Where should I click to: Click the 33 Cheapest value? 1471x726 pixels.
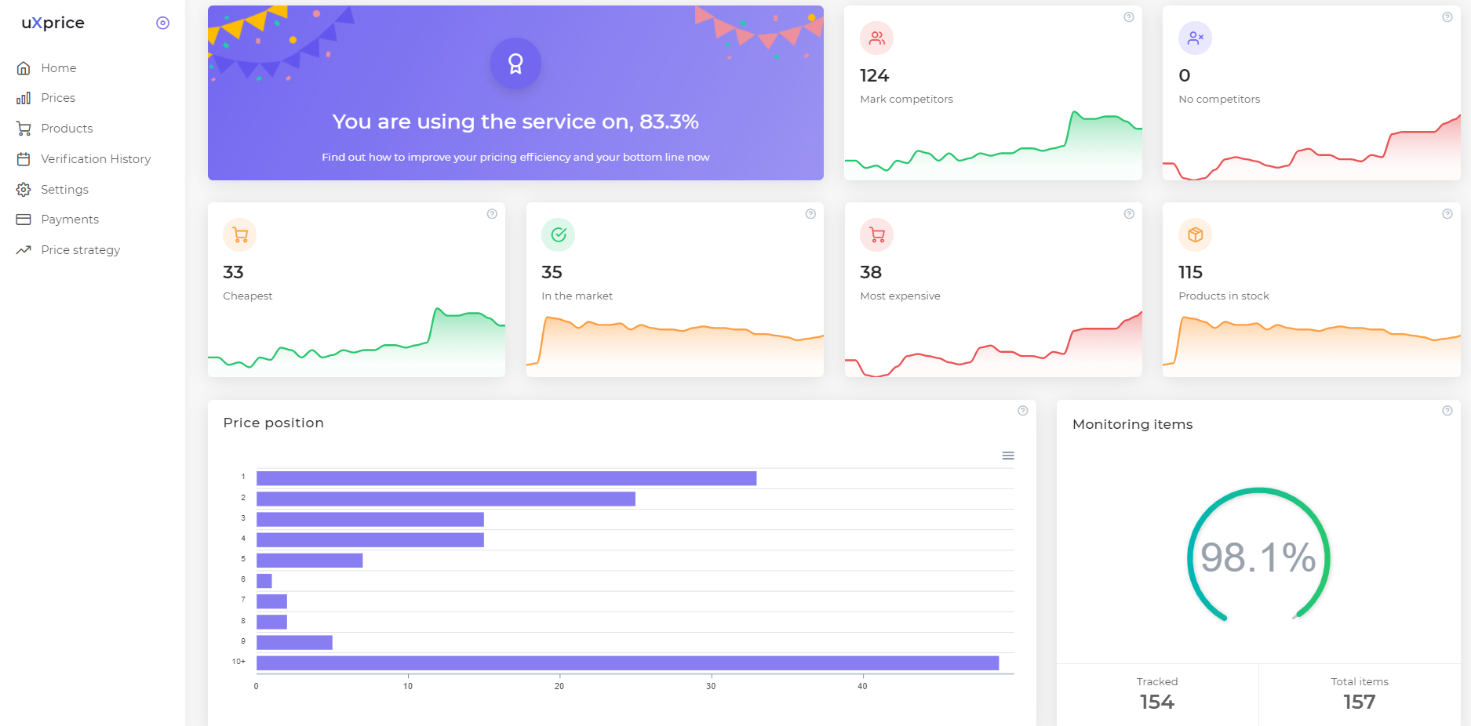point(233,272)
